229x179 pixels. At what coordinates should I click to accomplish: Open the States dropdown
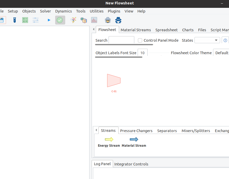coord(207,40)
